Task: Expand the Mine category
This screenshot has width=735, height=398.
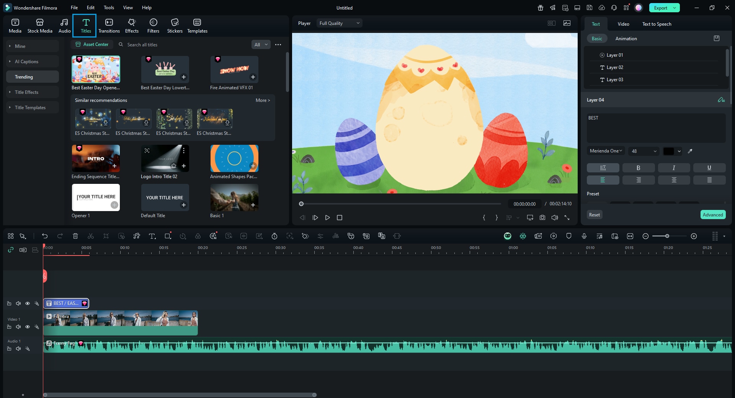Action: pyautogui.click(x=33, y=46)
